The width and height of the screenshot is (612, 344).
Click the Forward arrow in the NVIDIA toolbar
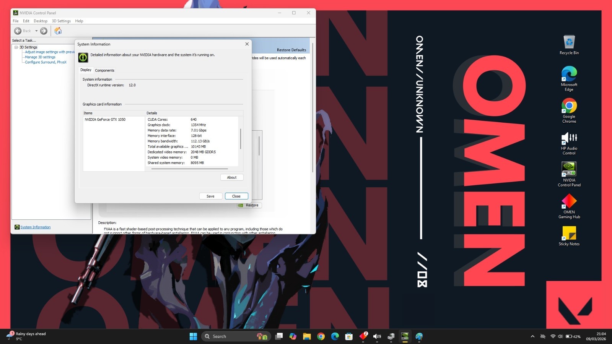(x=44, y=31)
